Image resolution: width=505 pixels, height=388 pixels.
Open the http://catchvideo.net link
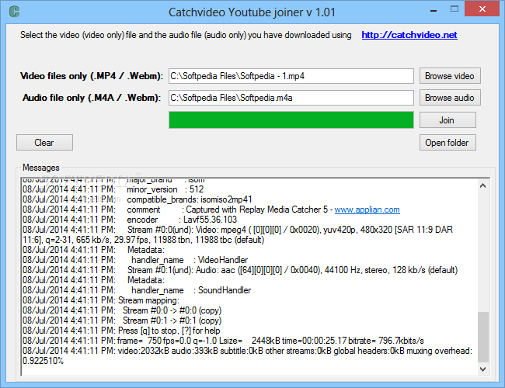point(409,35)
